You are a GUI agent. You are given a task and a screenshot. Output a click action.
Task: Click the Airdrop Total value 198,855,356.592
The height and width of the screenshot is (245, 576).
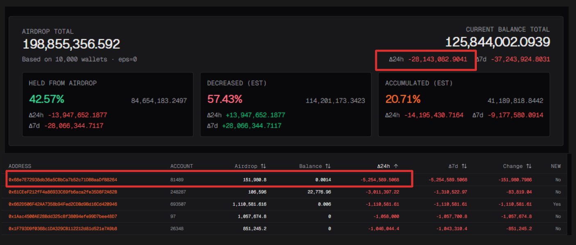tap(71, 44)
